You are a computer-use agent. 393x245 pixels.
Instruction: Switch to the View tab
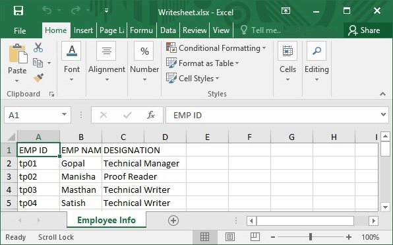click(221, 30)
